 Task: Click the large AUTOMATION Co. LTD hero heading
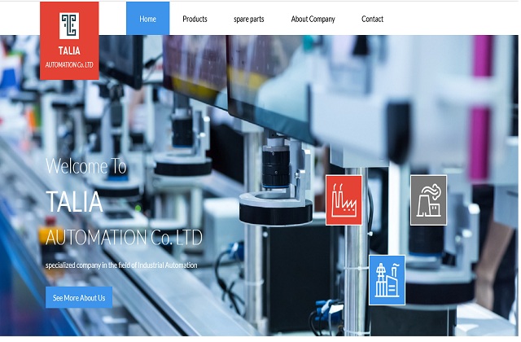tap(124, 238)
